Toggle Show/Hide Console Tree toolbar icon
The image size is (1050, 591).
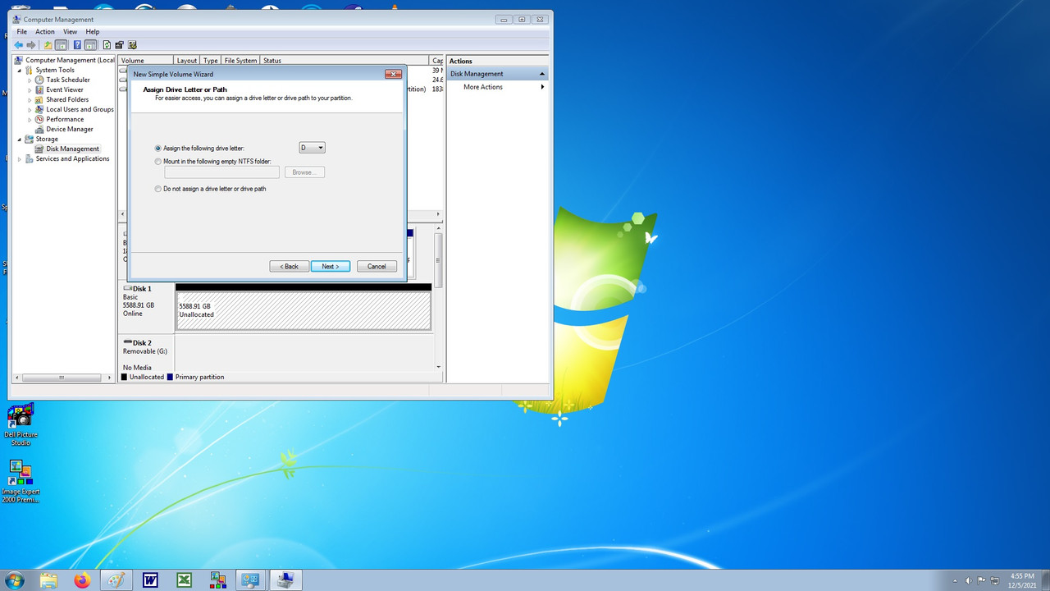(x=62, y=45)
